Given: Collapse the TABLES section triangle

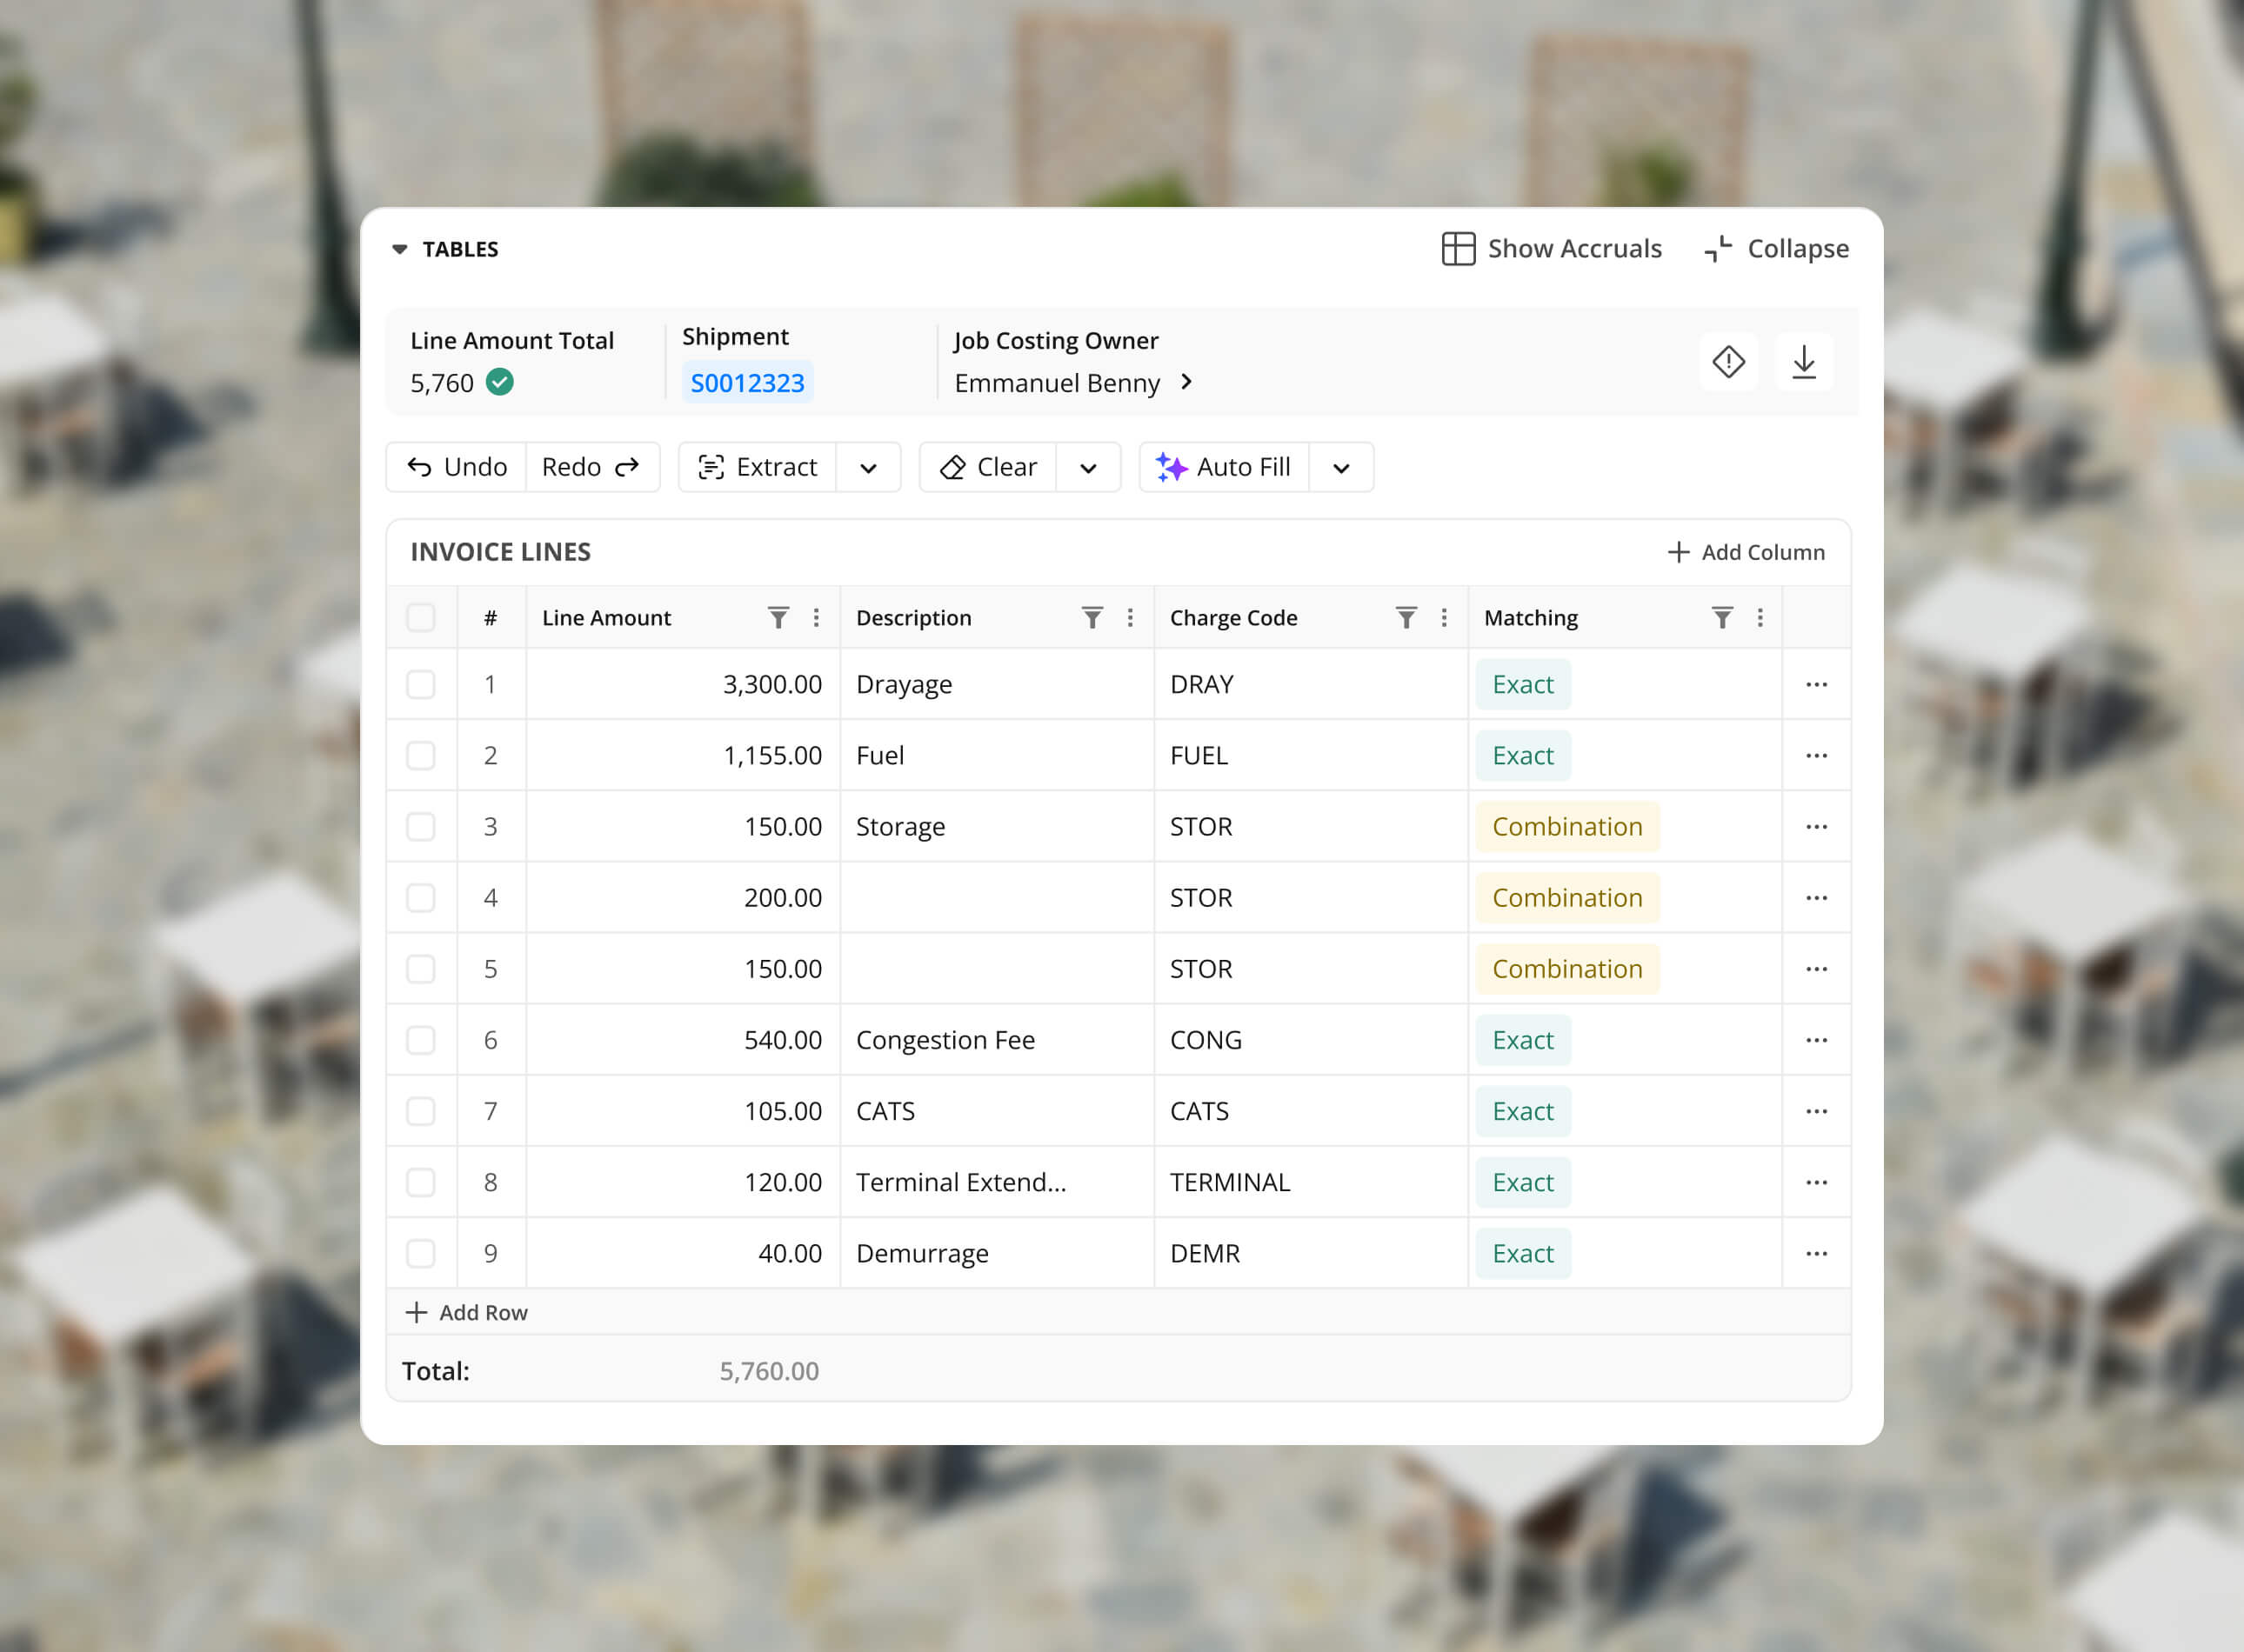Looking at the screenshot, I should pyautogui.click(x=399, y=249).
